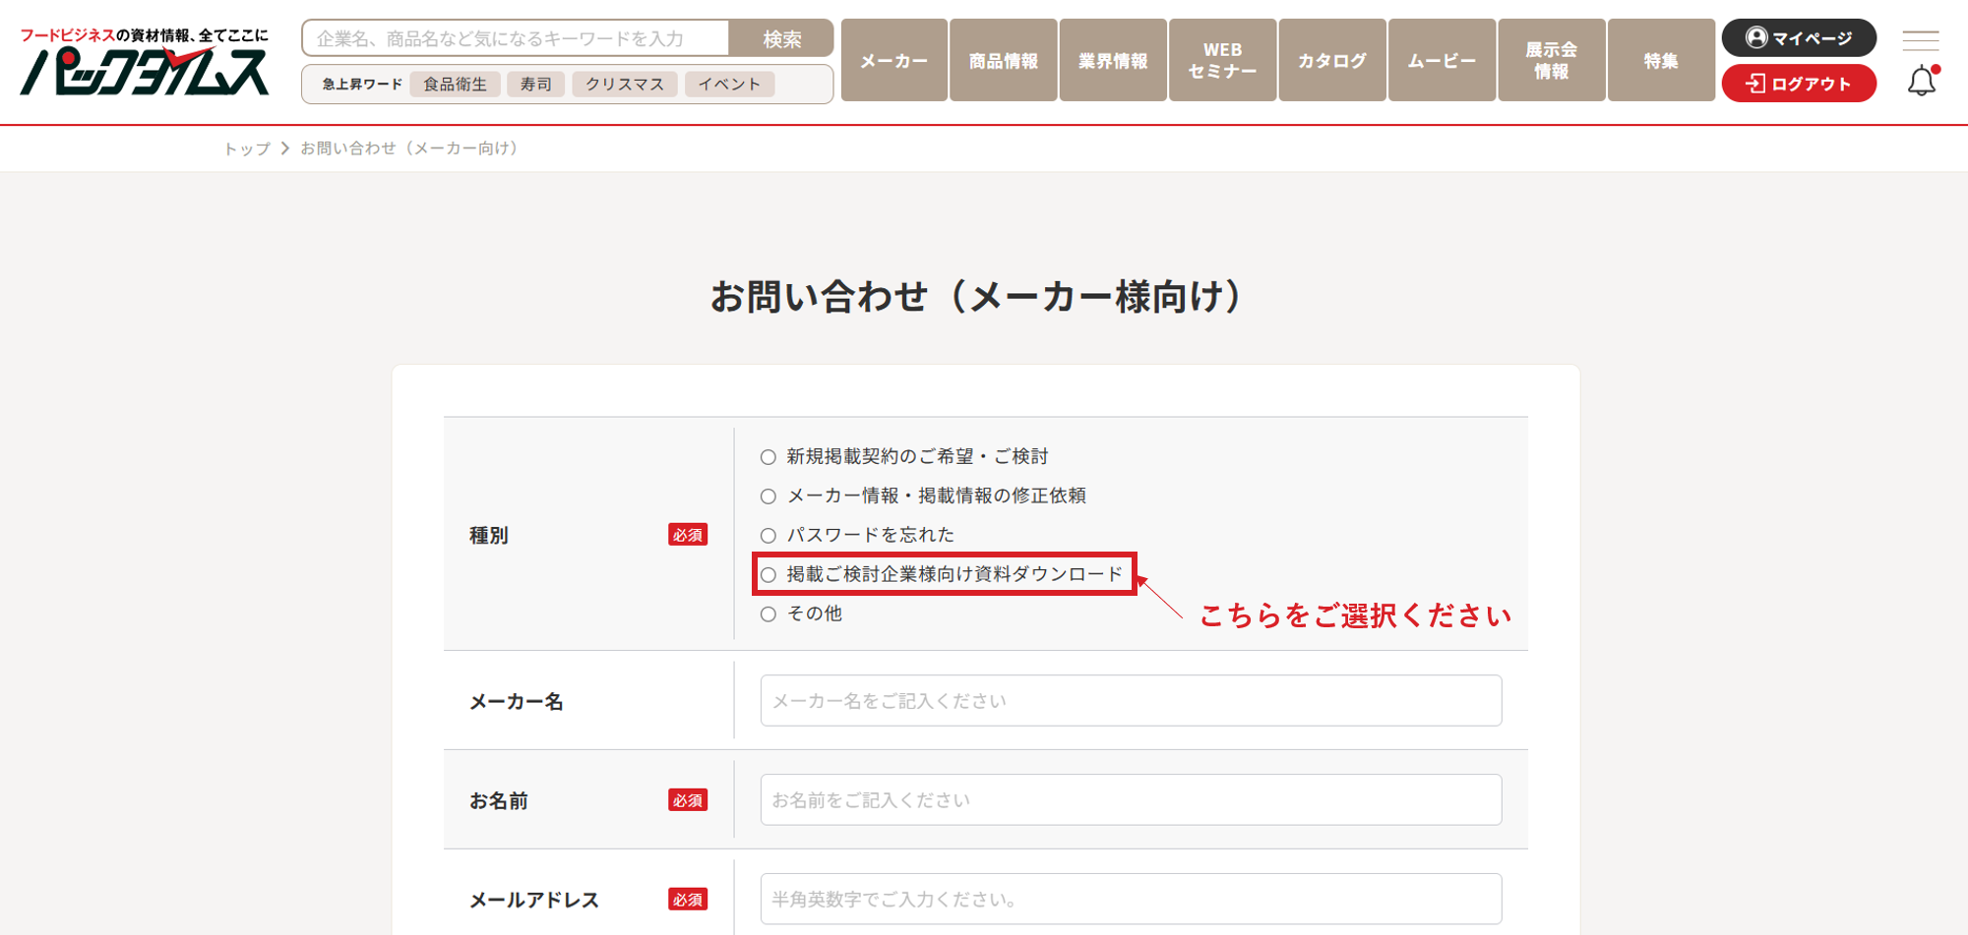Image resolution: width=1968 pixels, height=935 pixels.
Task: Select 新規掲載契約のご希望・ご検討 radio option
Action: pos(769,457)
